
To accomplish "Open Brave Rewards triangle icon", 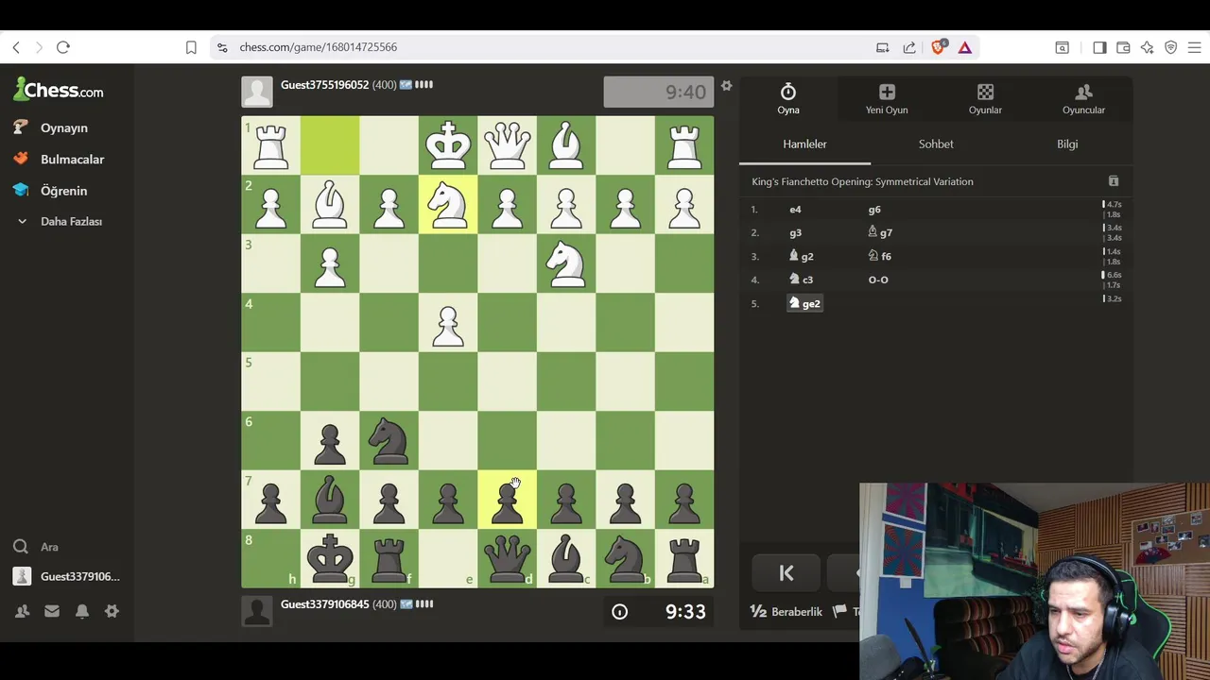I will 965,47.
